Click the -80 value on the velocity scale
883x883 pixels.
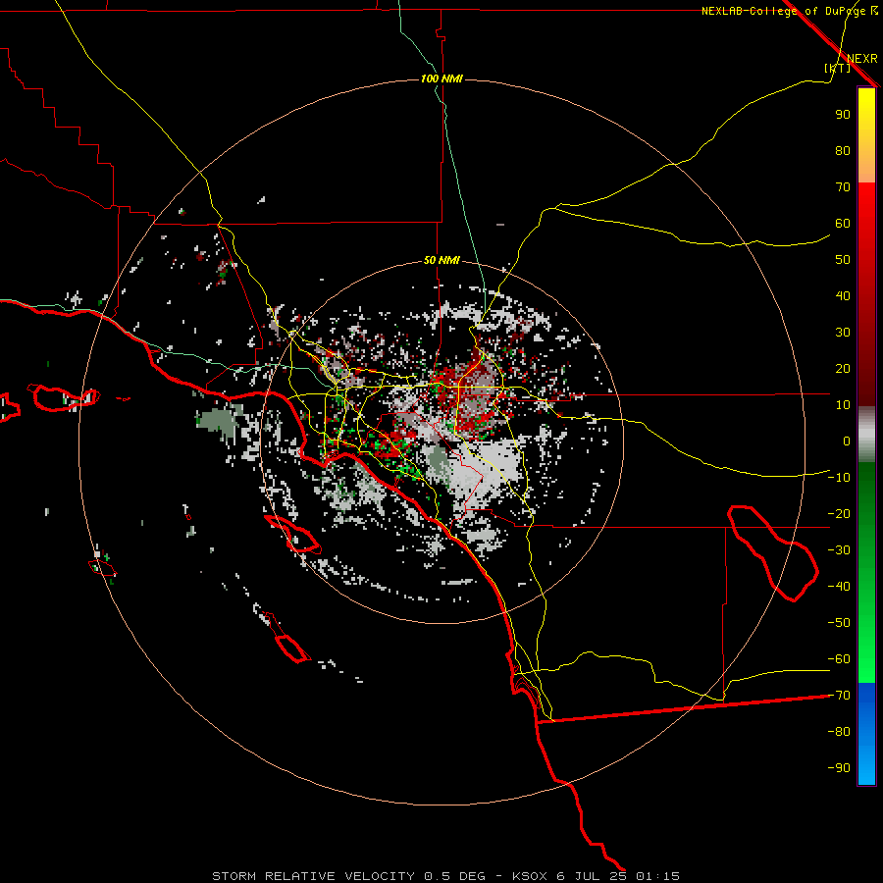(839, 732)
